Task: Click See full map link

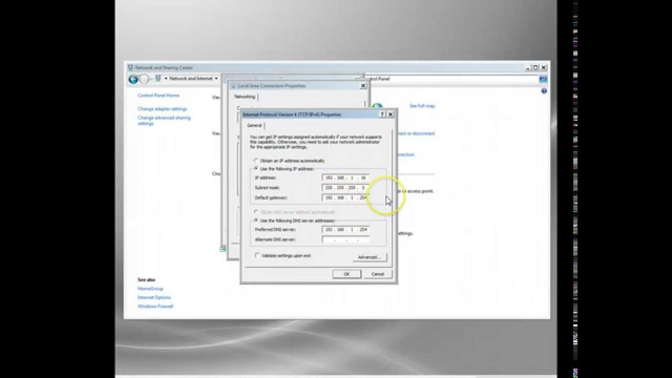Action: (422, 106)
